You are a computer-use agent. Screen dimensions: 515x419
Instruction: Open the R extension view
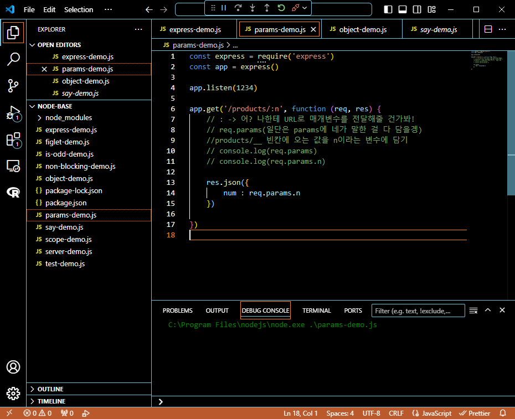pyautogui.click(x=13, y=192)
